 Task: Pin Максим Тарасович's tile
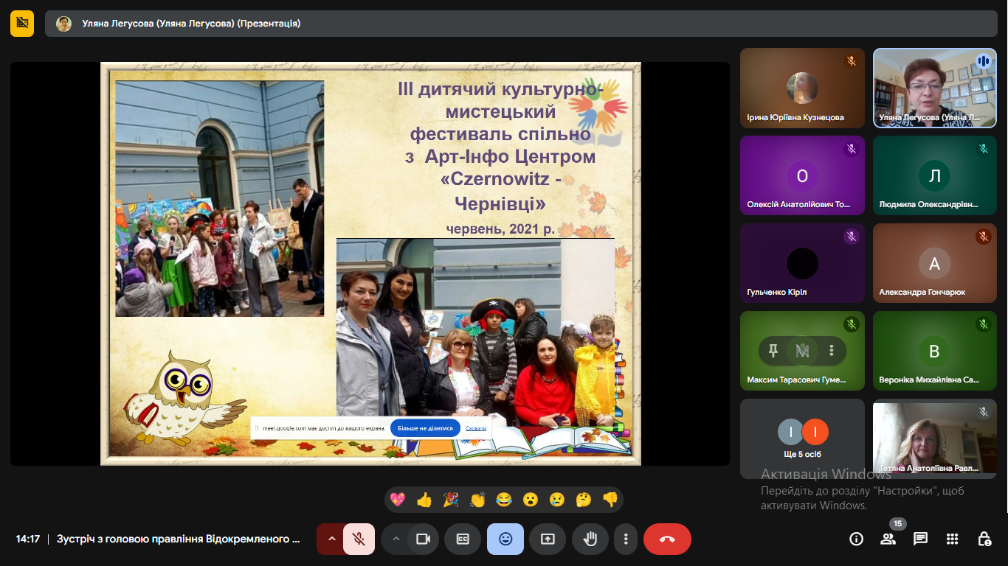[x=773, y=351]
